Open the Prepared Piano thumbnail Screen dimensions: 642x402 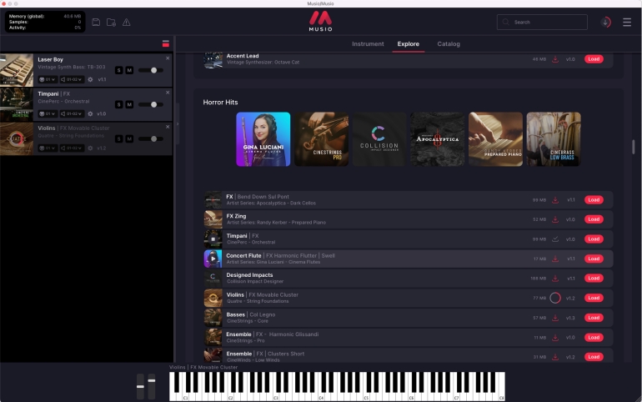(x=495, y=139)
